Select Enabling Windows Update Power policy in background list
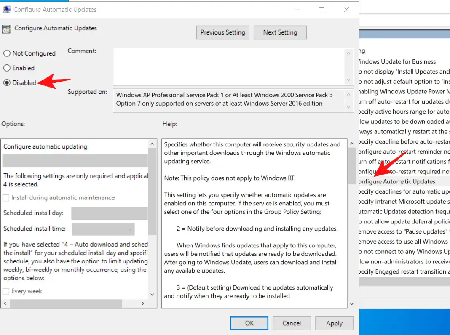This screenshot has width=450, height=335. [x=404, y=92]
